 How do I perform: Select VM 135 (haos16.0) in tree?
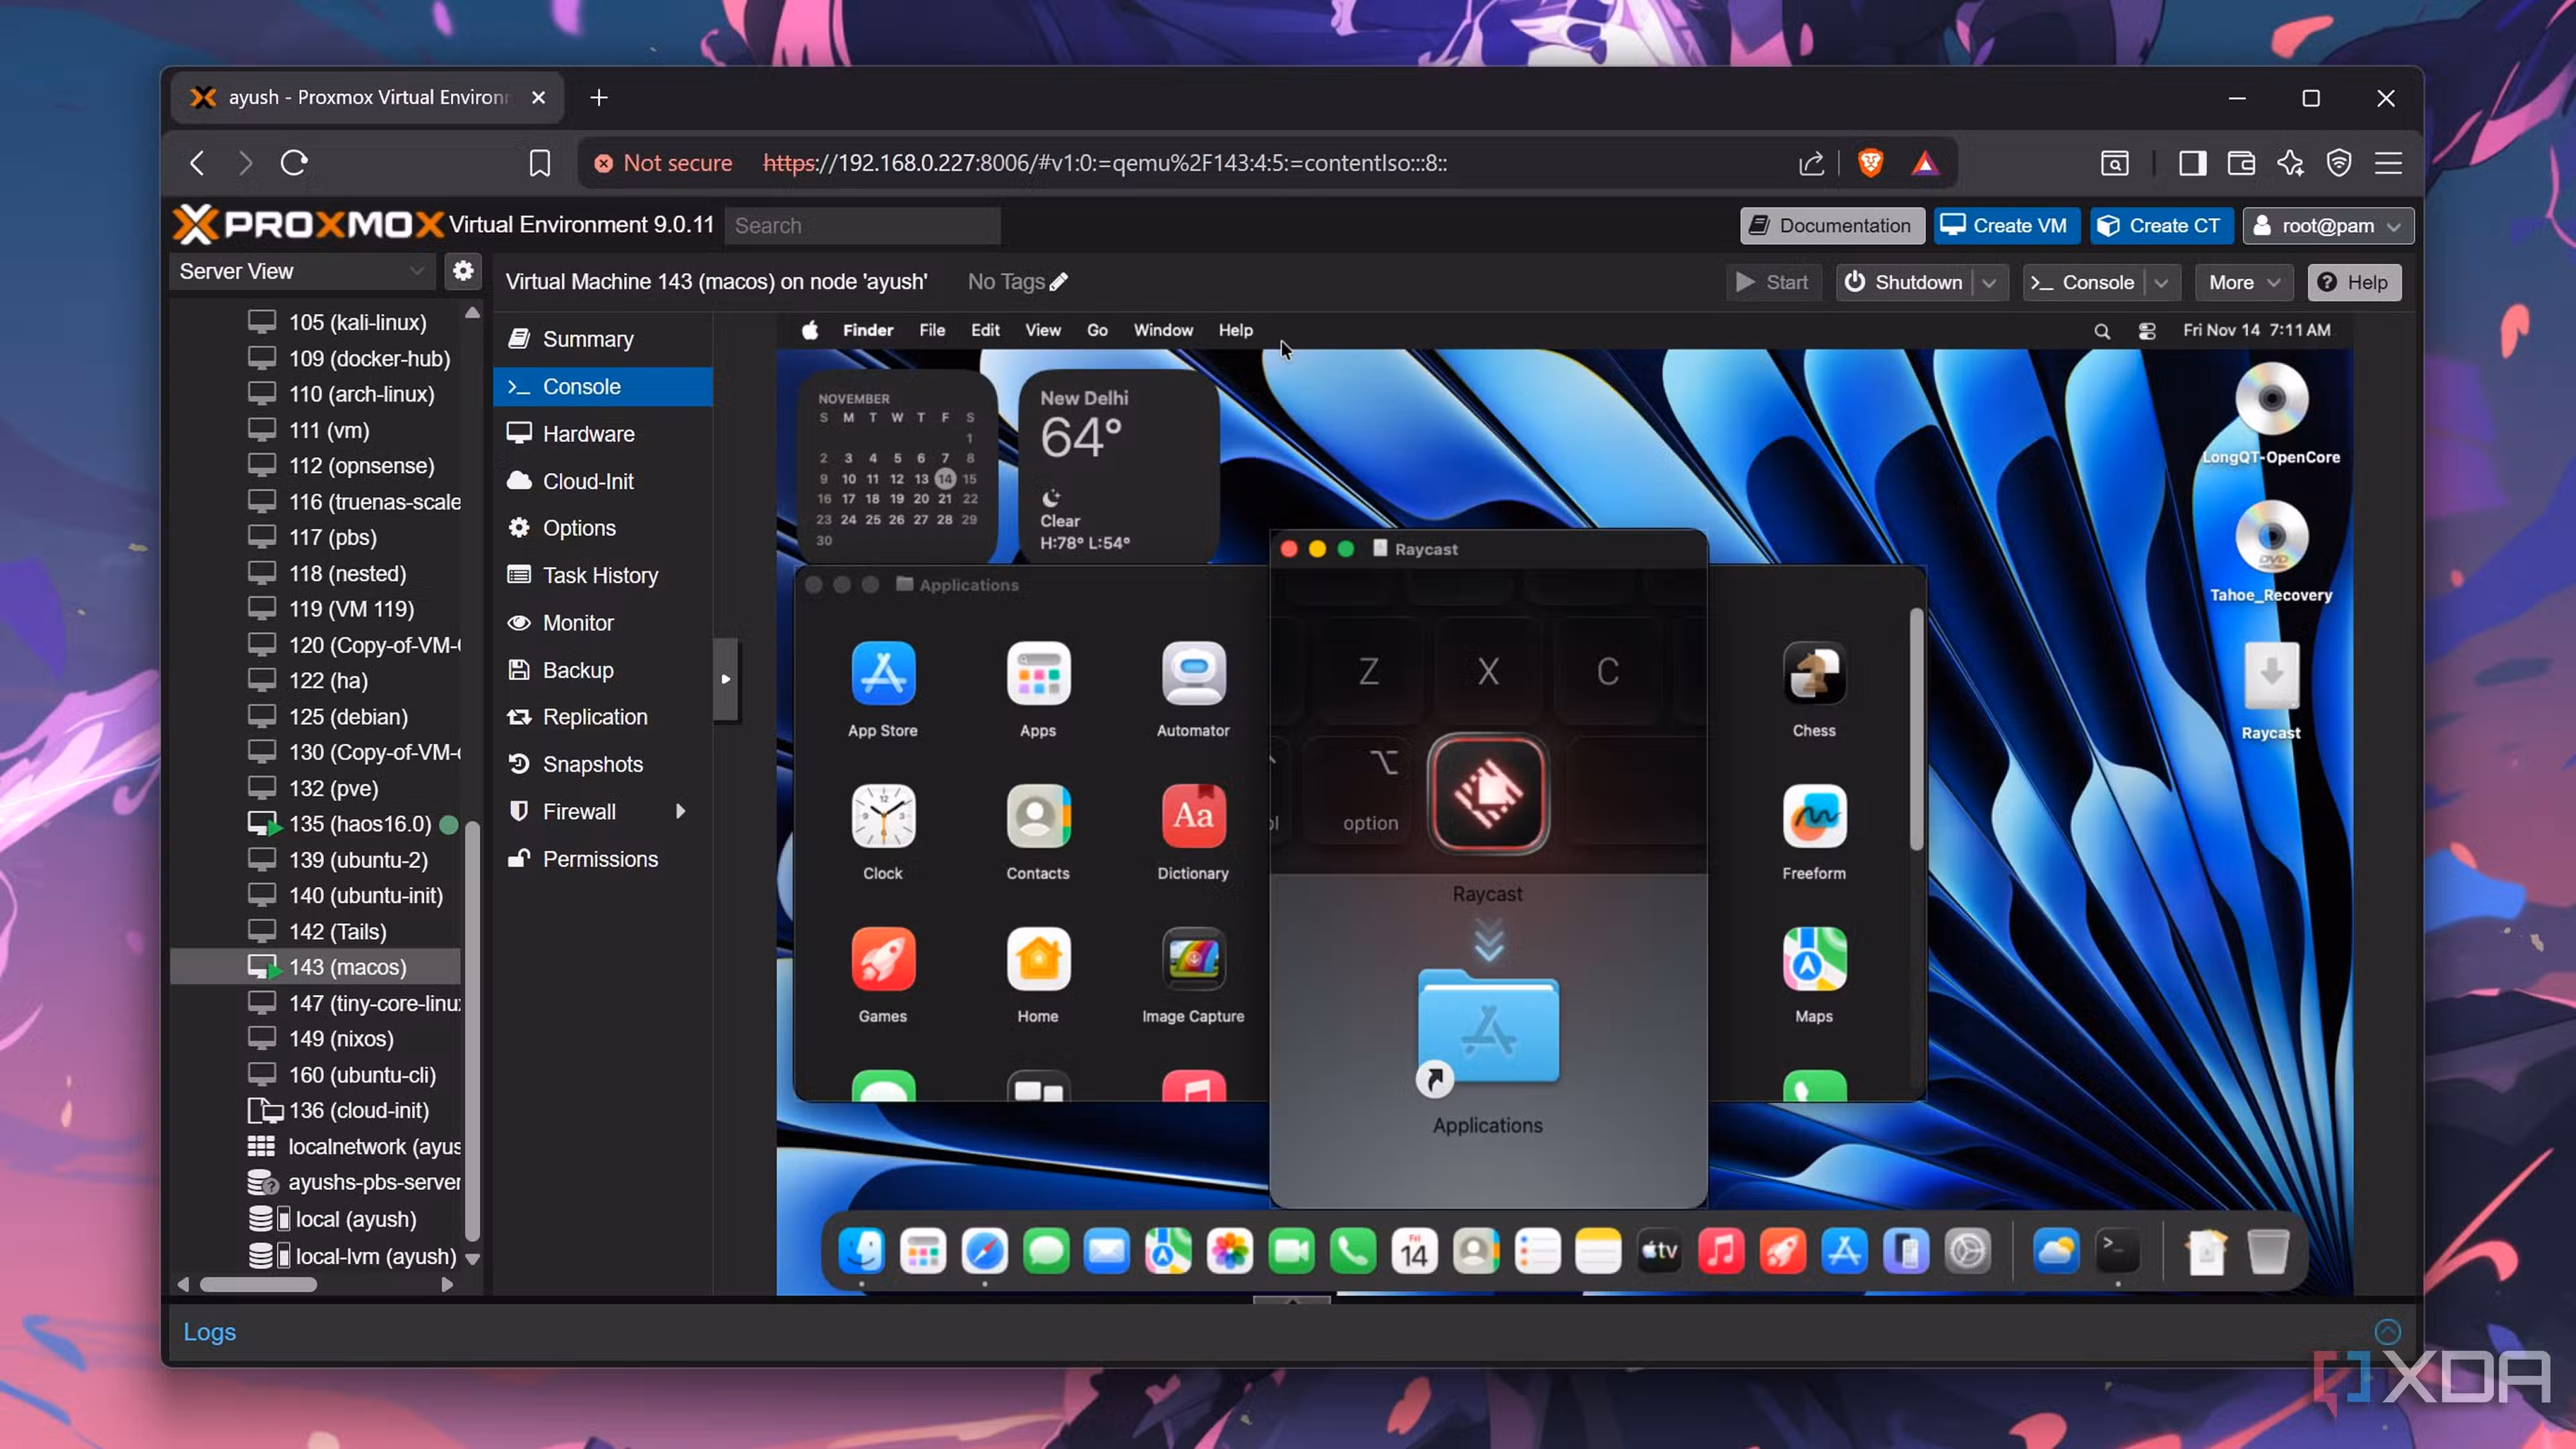click(316, 824)
